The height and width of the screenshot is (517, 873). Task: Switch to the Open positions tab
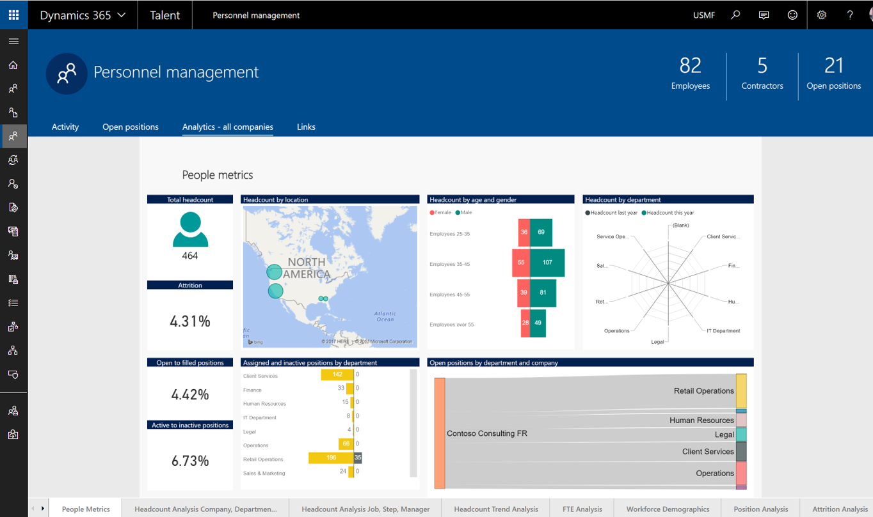click(131, 127)
